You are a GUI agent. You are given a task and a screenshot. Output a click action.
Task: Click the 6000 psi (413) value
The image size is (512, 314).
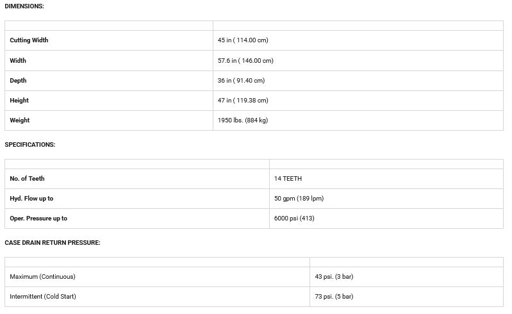click(294, 219)
